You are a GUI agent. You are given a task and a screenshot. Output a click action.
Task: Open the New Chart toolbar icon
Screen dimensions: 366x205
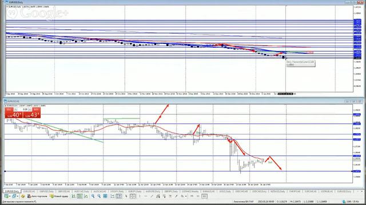(6, 196)
